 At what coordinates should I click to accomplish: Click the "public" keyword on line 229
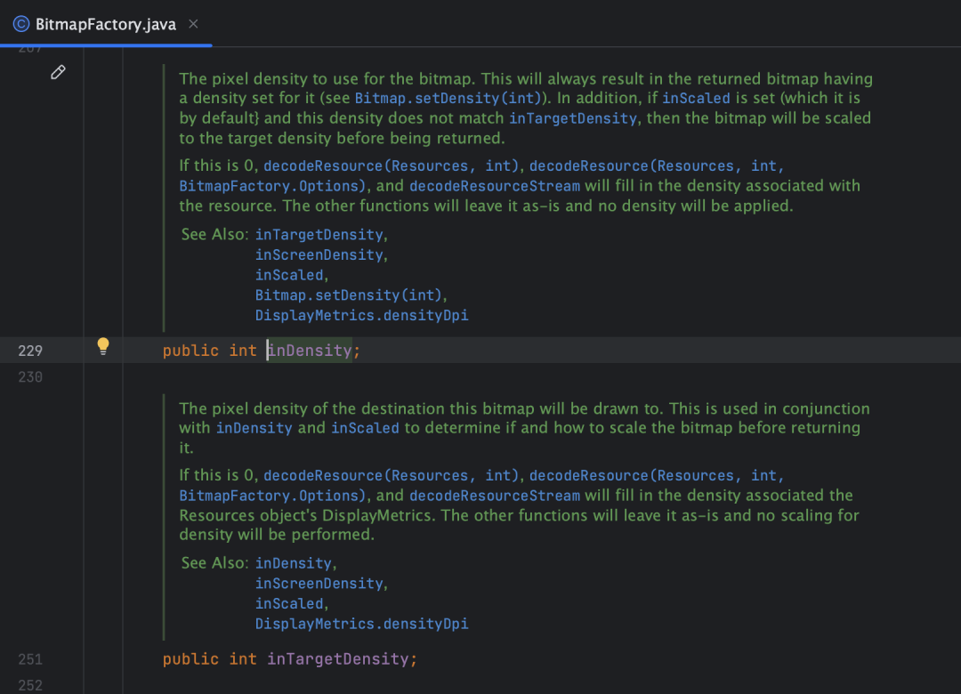click(x=190, y=351)
